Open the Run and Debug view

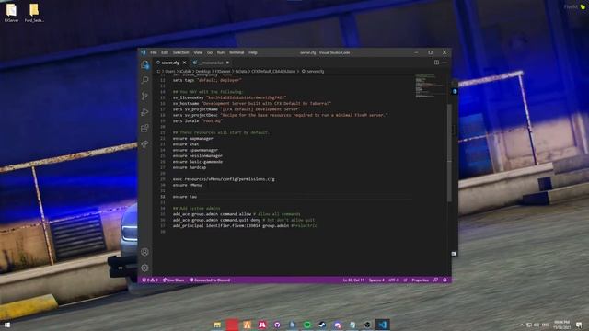tap(145, 112)
